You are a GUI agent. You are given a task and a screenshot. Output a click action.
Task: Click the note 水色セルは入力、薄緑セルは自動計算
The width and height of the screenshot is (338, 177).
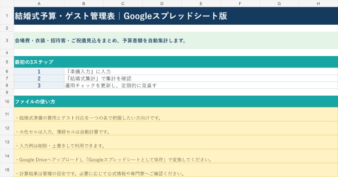pos(176,128)
